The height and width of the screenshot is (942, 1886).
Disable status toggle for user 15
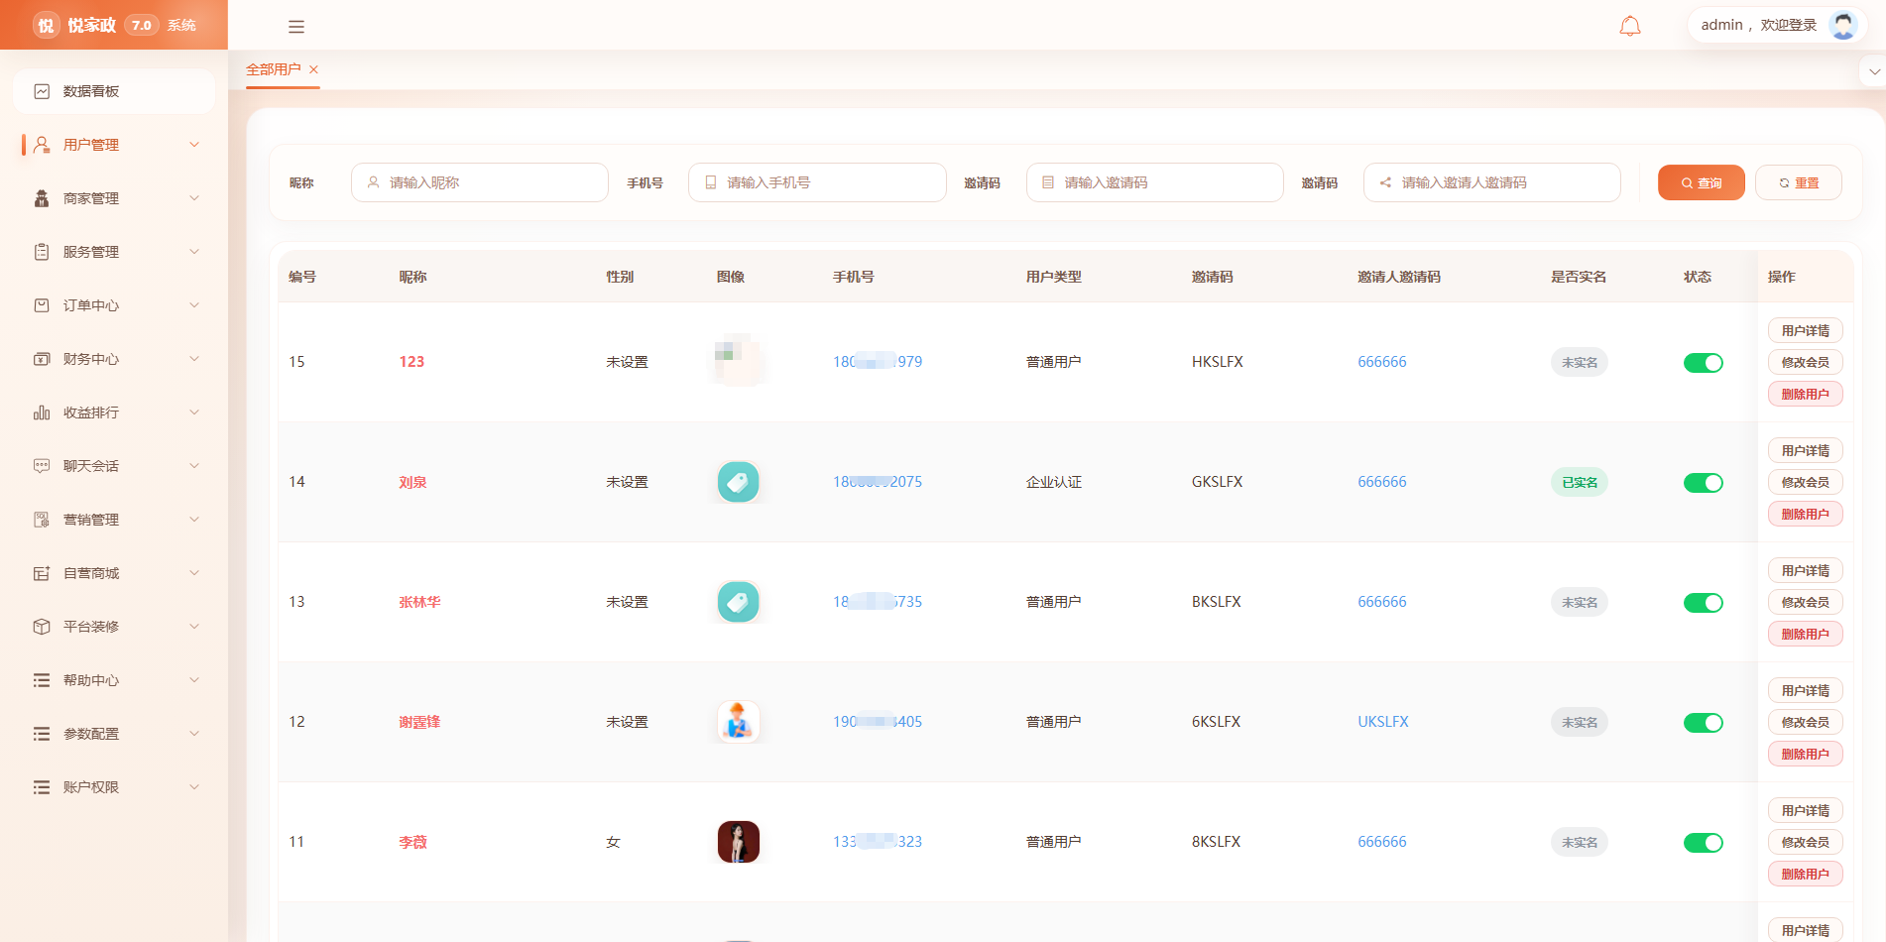click(1703, 363)
